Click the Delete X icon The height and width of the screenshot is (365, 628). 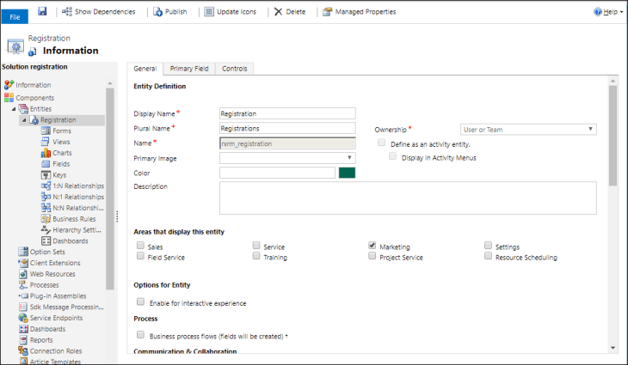tap(277, 12)
